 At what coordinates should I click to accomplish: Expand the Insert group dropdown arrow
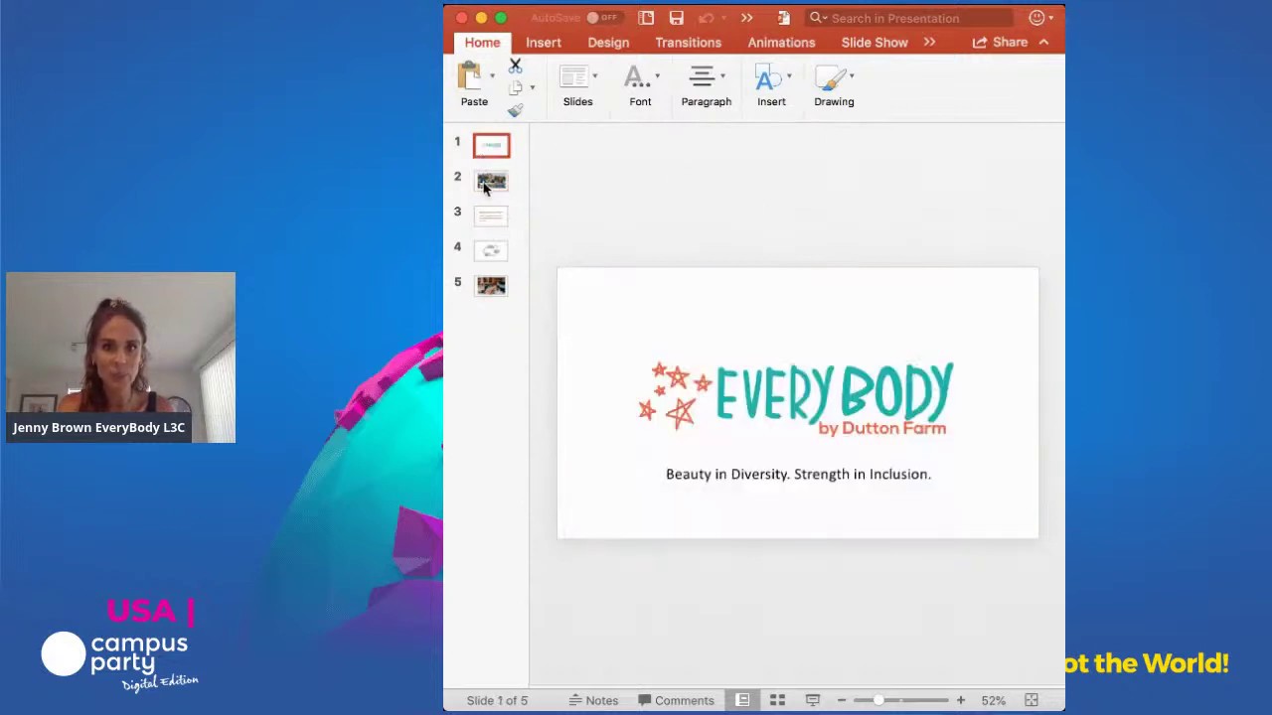coord(789,76)
